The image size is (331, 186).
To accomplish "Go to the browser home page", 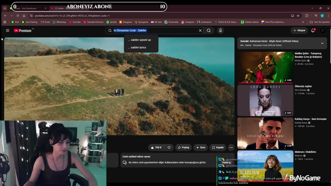I will pyautogui.click(x=24, y=16).
